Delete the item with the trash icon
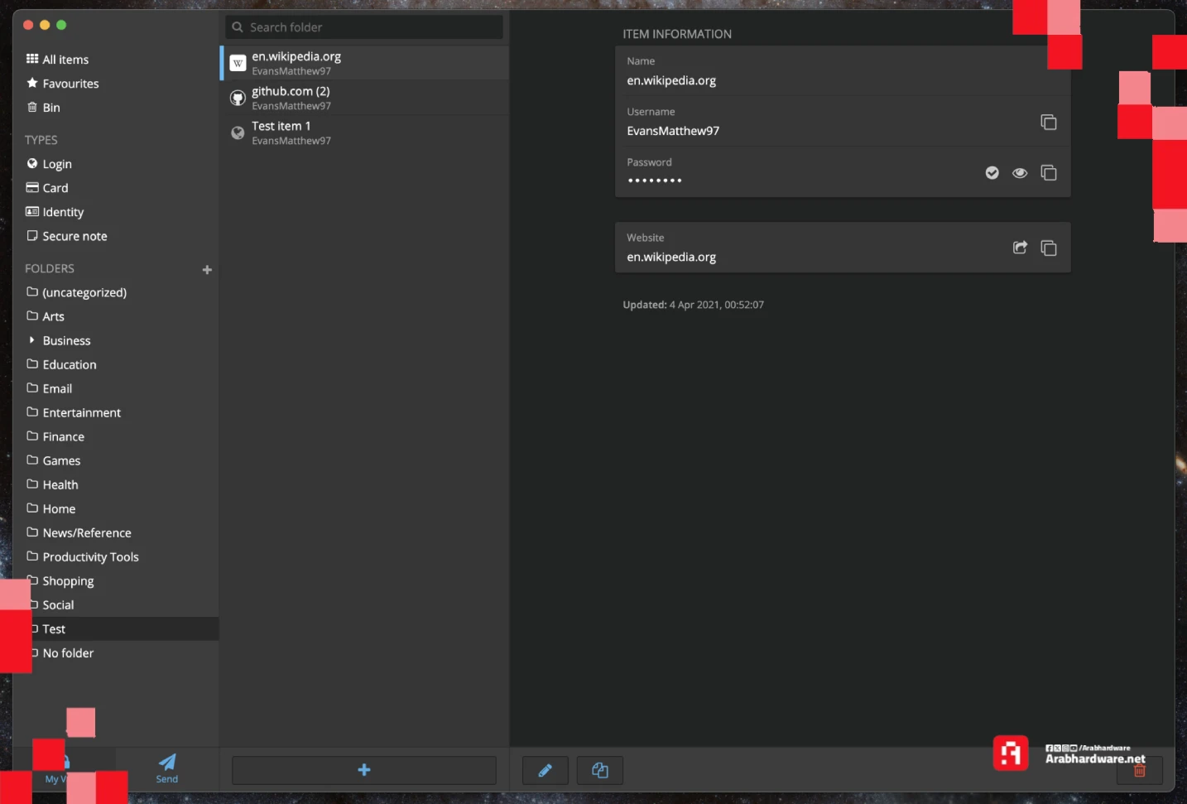1187x804 pixels. pos(1139,771)
